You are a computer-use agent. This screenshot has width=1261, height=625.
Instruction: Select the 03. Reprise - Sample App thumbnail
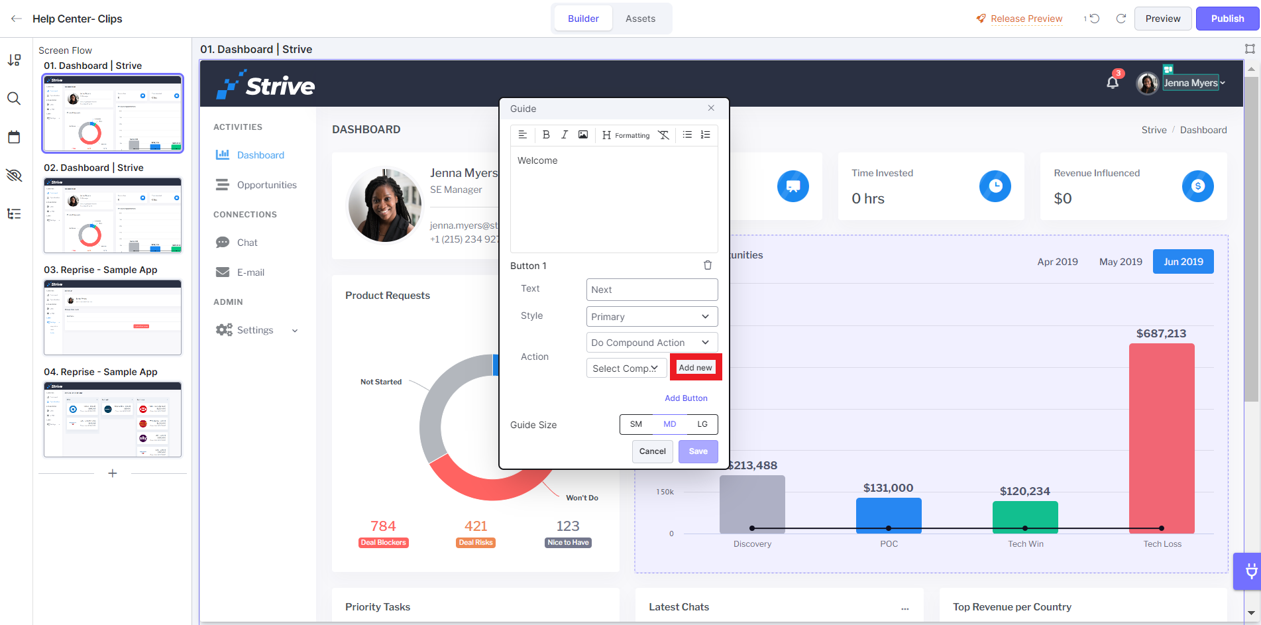[x=113, y=317]
